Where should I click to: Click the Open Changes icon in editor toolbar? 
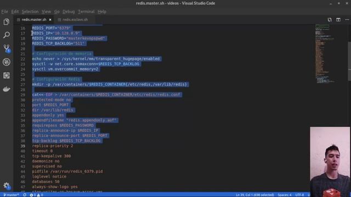pyautogui.click(x=330, y=20)
